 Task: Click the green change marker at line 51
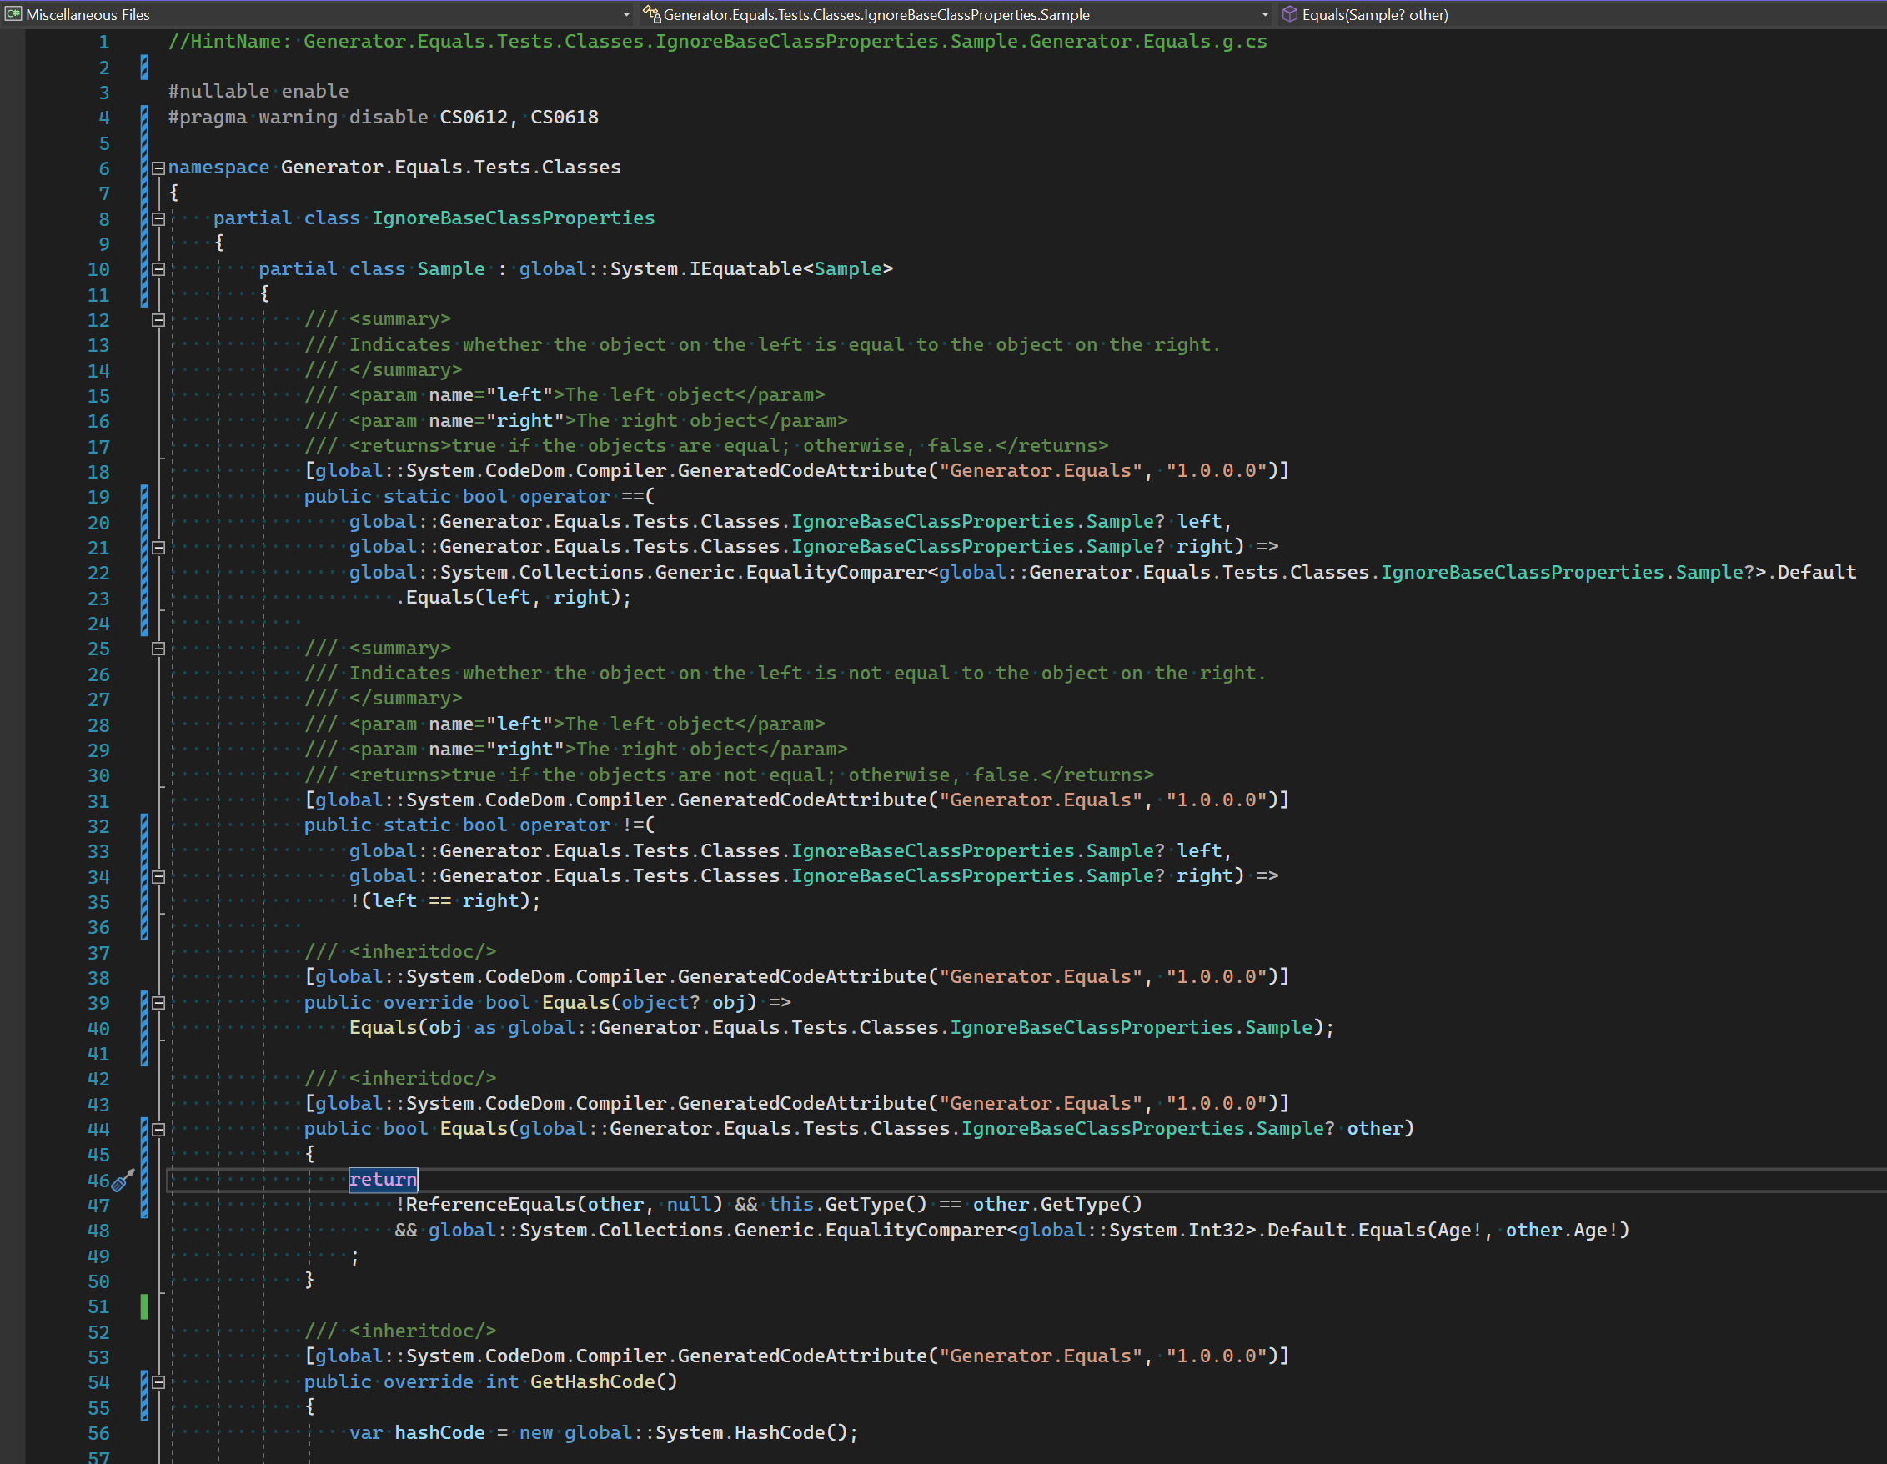click(144, 1306)
